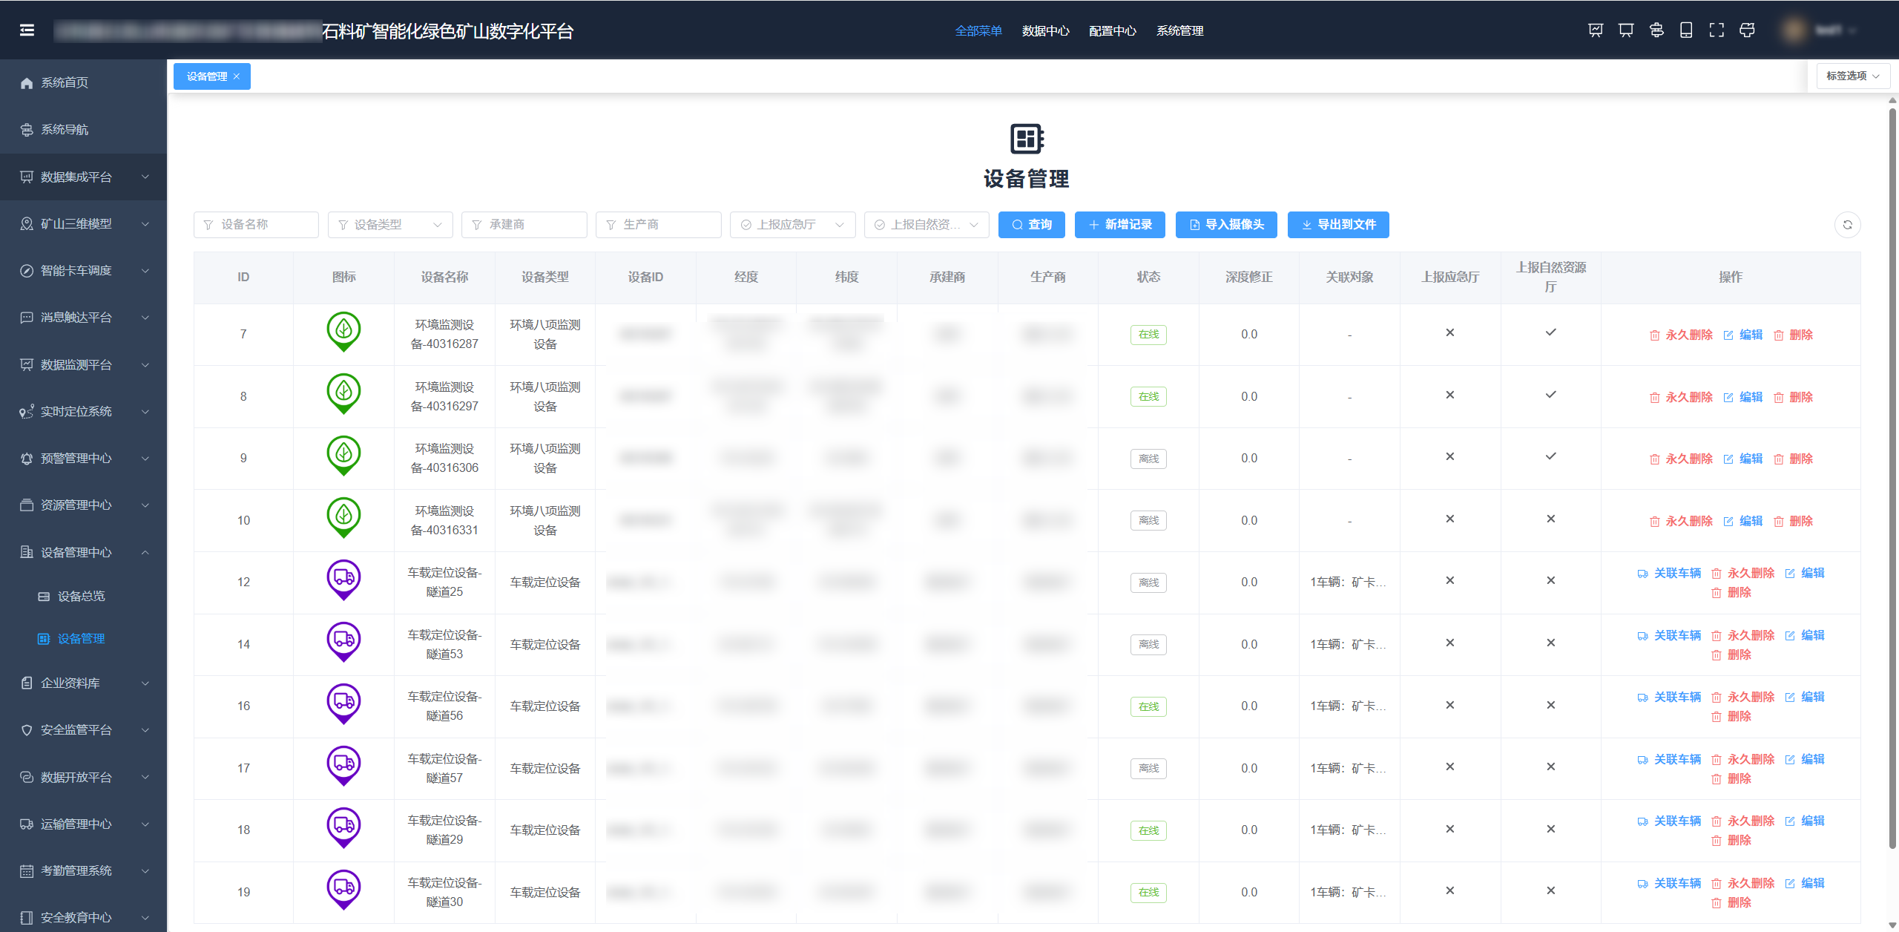Click the fullscreen toggle icon in header
The image size is (1899, 932).
click(x=1717, y=30)
